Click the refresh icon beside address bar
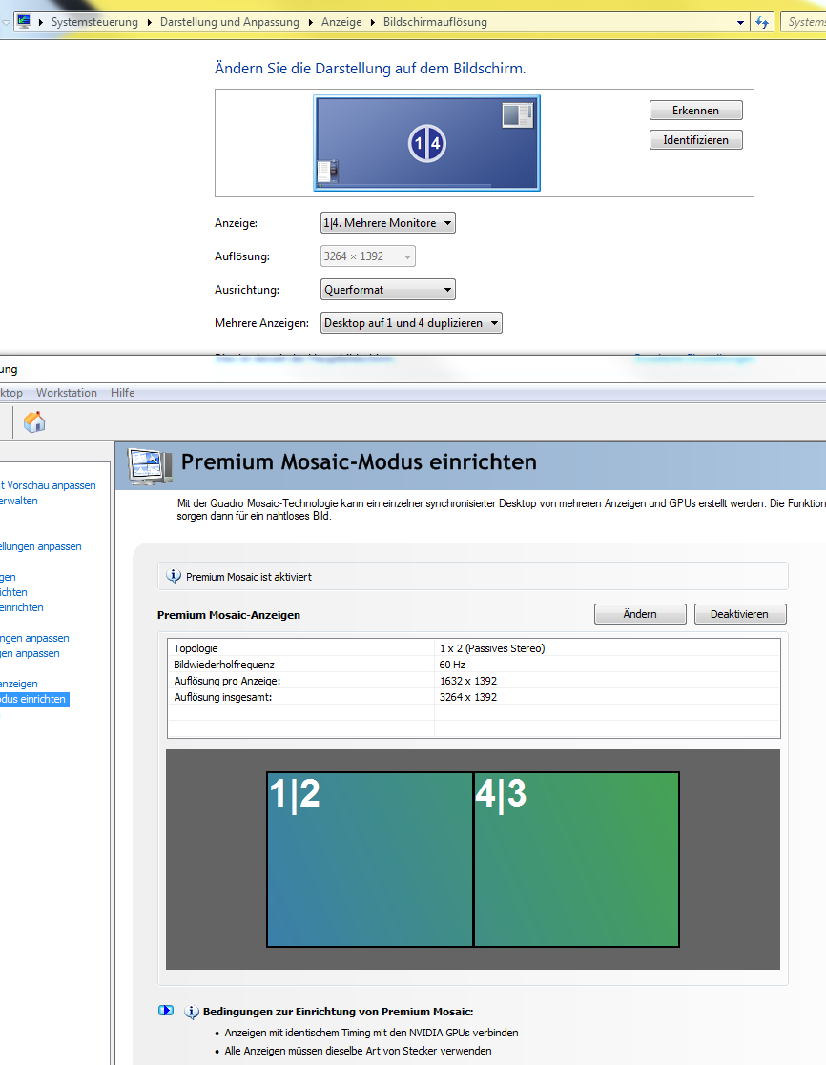 click(762, 22)
